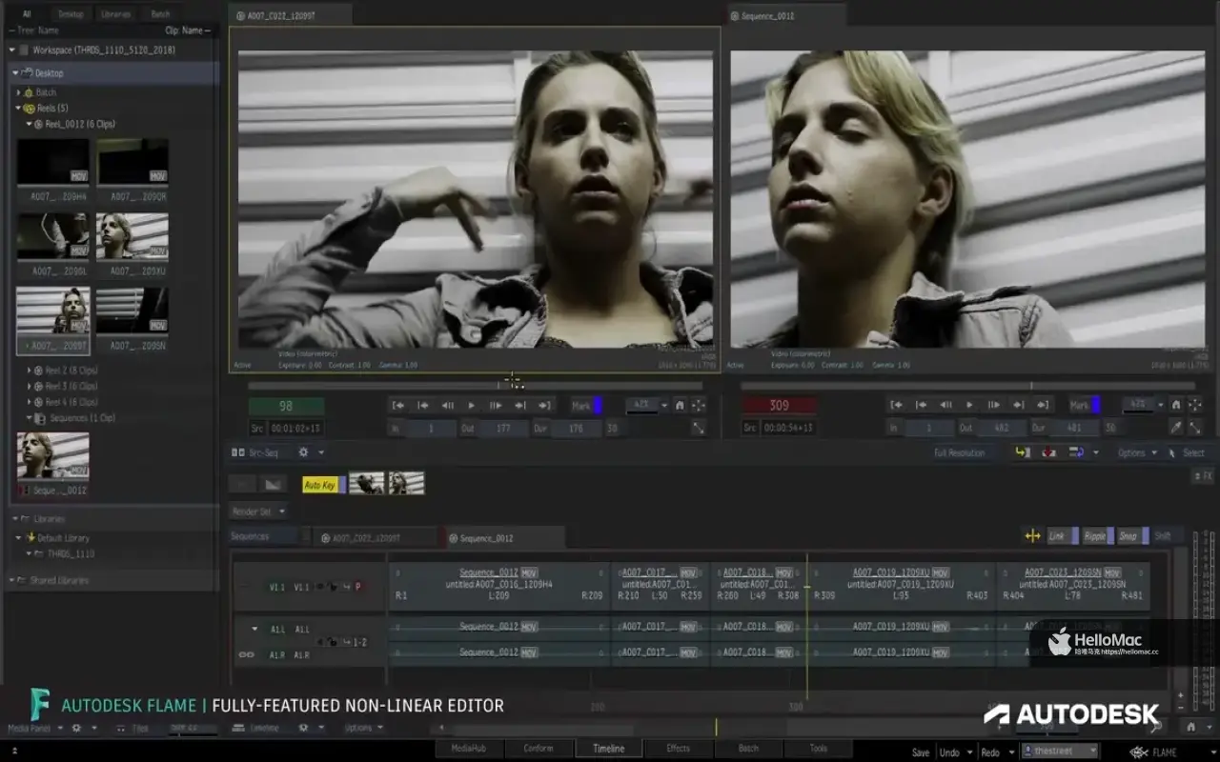Click Mark in the source viewer controls
This screenshot has height=762, width=1220.
[x=581, y=405]
